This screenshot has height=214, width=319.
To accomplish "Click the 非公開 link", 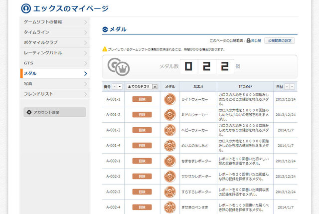I will point(256,41).
